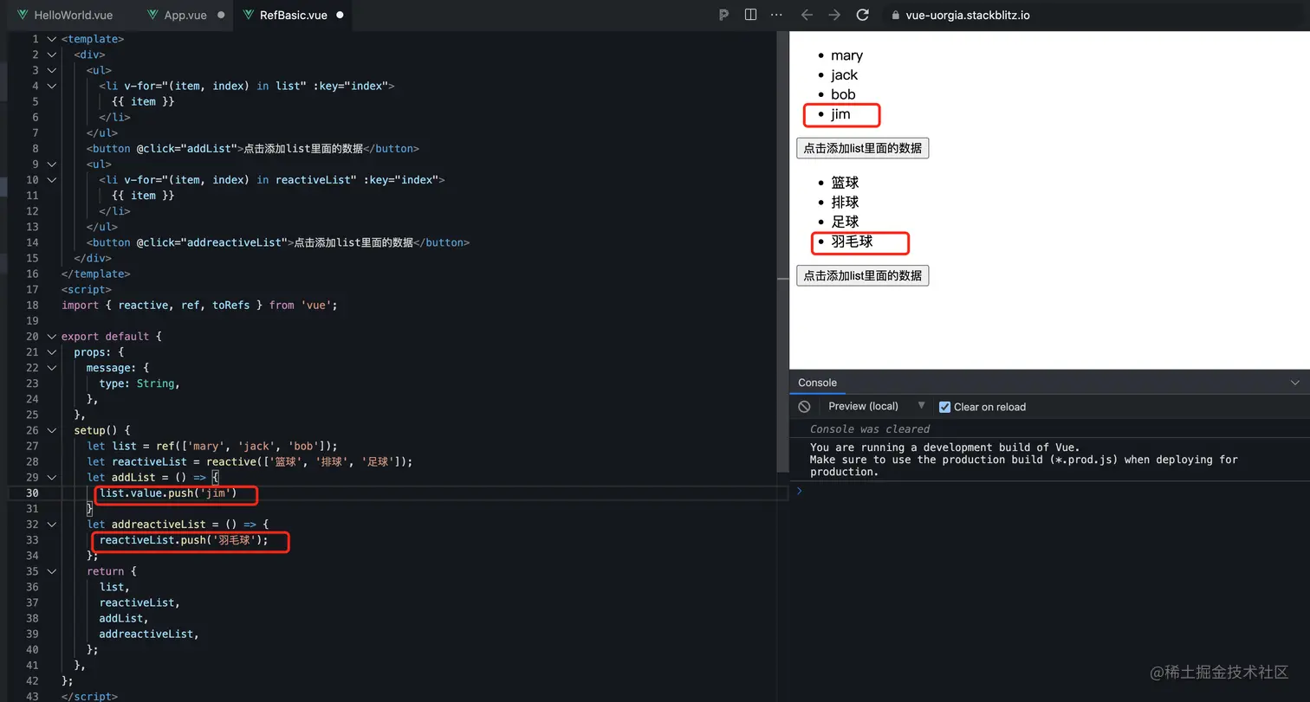Image resolution: width=1310 pixels, height=702 pixels.
Task: Click the let reactiveList = reactive([...]) line
Action: coord(250,461)
